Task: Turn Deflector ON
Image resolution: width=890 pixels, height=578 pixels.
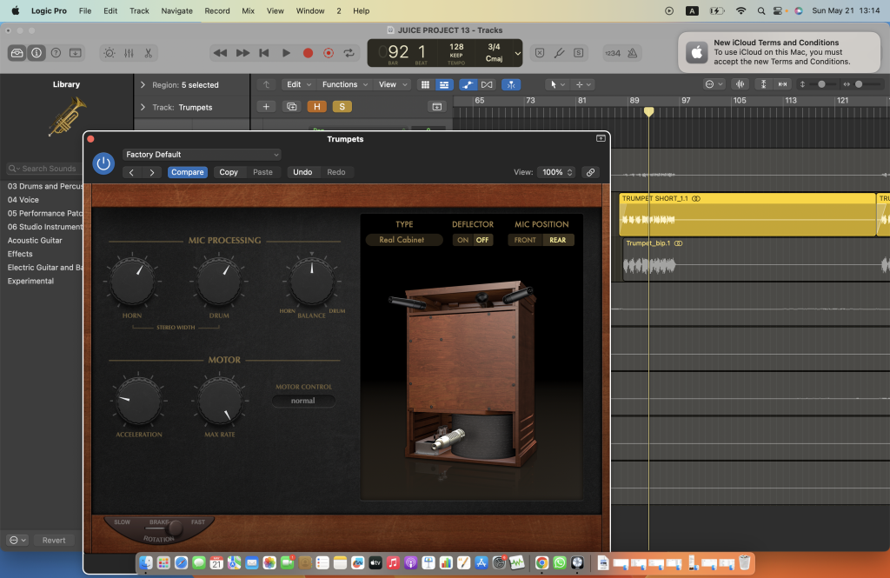Action: [462, 240]
